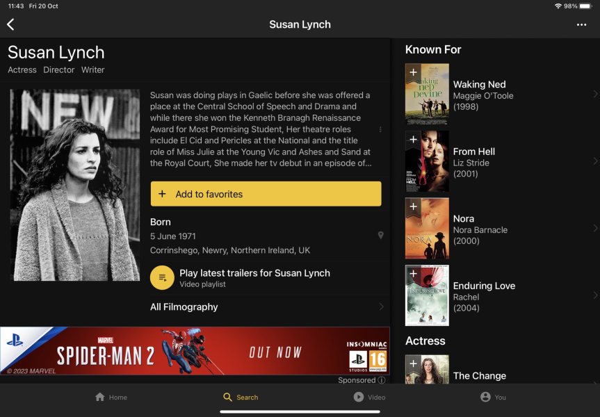Open the three-dot more options menu
Image resolution: width=600 pixels, height=417 pixels.
pyautogui.click(x=581, y=25)
